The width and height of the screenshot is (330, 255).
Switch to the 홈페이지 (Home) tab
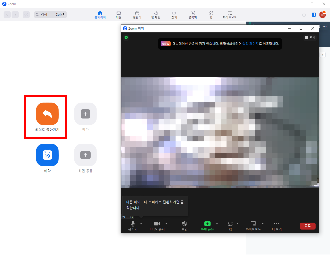[x=100, y=15]
